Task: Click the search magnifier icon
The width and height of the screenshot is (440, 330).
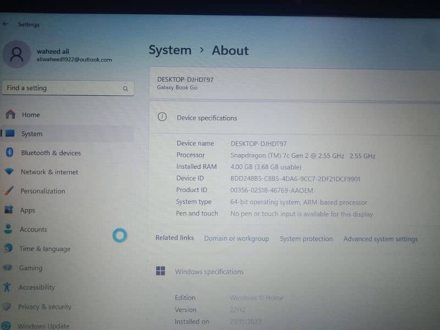Action: pyautogui.click(x=125, y=89)
